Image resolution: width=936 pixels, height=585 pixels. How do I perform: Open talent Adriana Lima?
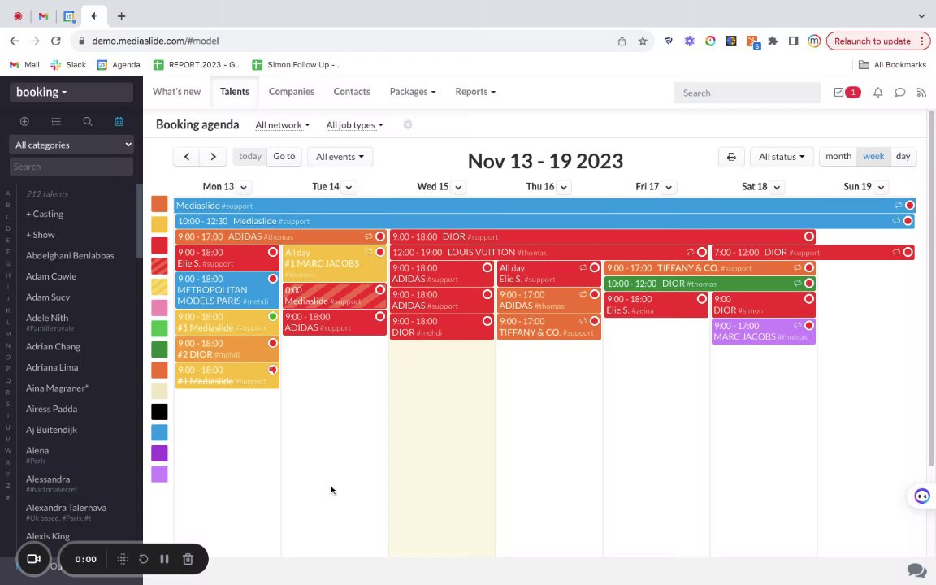coord(52,367)
